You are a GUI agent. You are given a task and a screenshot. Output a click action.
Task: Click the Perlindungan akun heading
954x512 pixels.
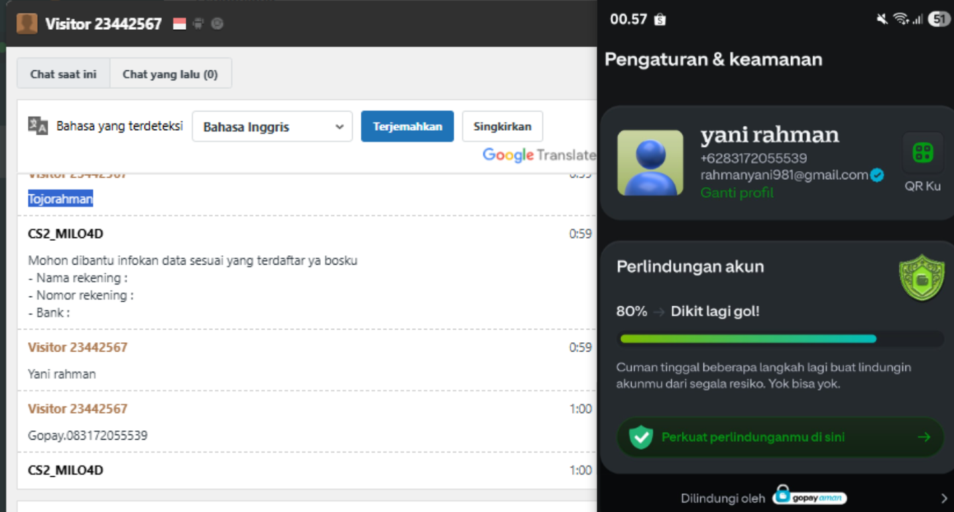tap(690, 267)
